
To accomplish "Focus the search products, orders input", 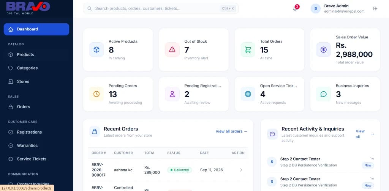I will click(x=161, y=8).
